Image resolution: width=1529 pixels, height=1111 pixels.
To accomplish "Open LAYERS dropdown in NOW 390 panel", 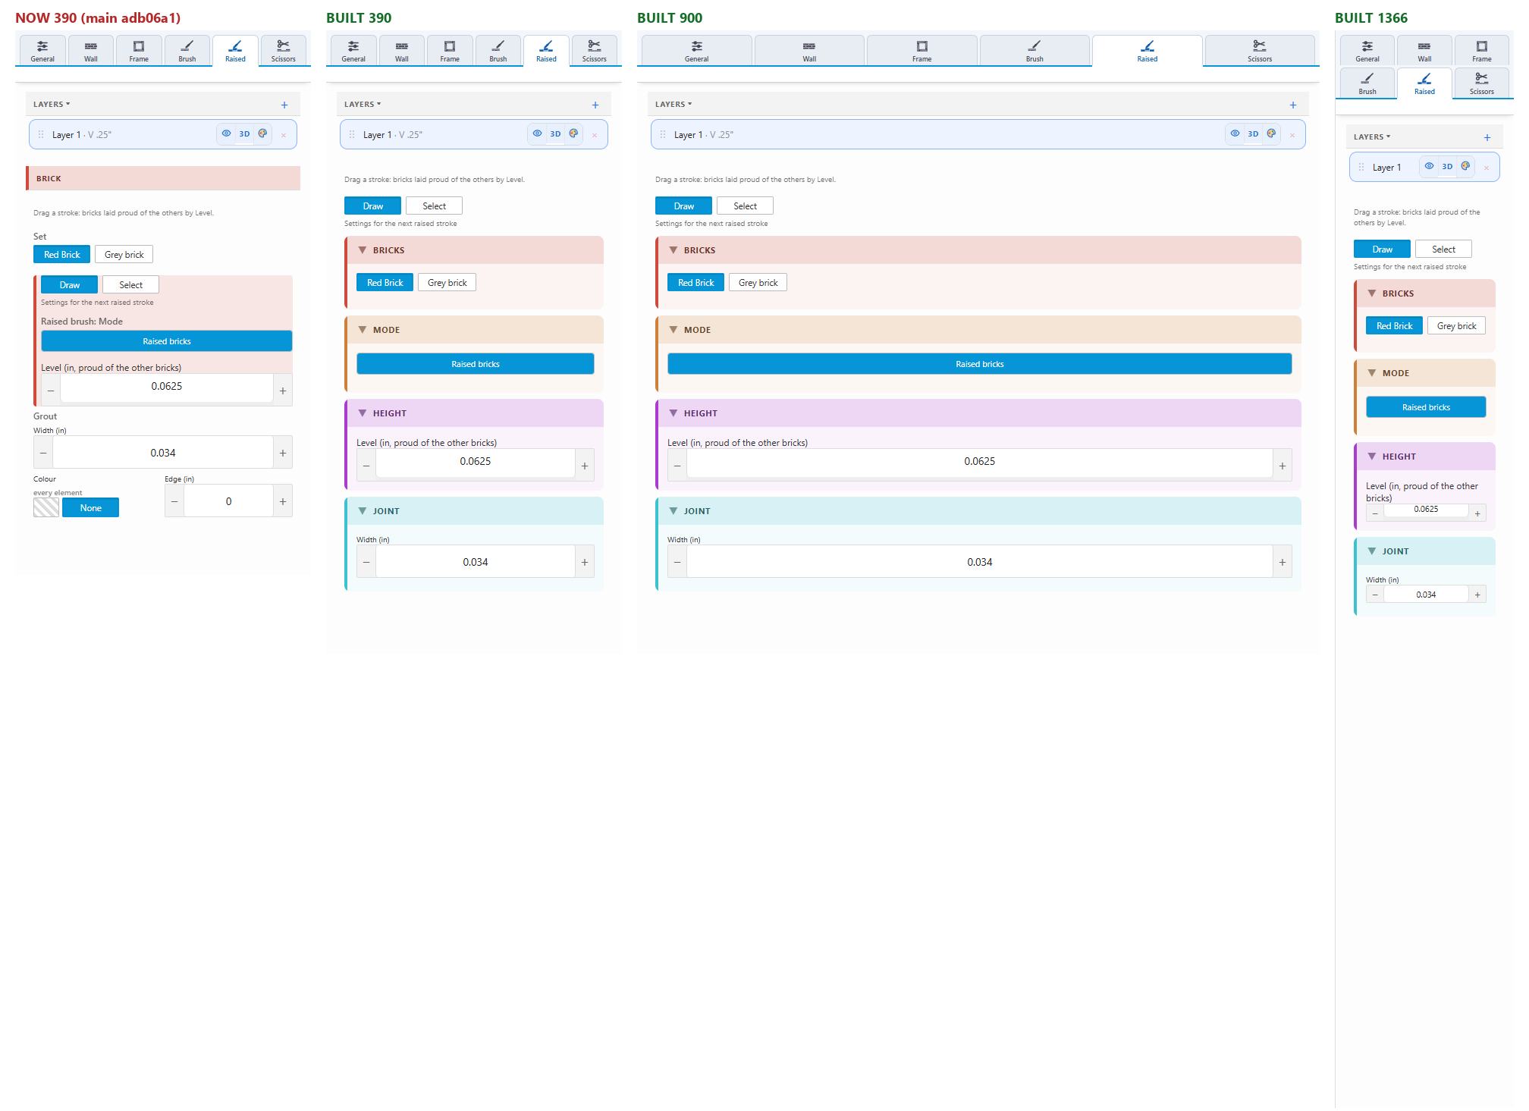I will click(52, 105).
